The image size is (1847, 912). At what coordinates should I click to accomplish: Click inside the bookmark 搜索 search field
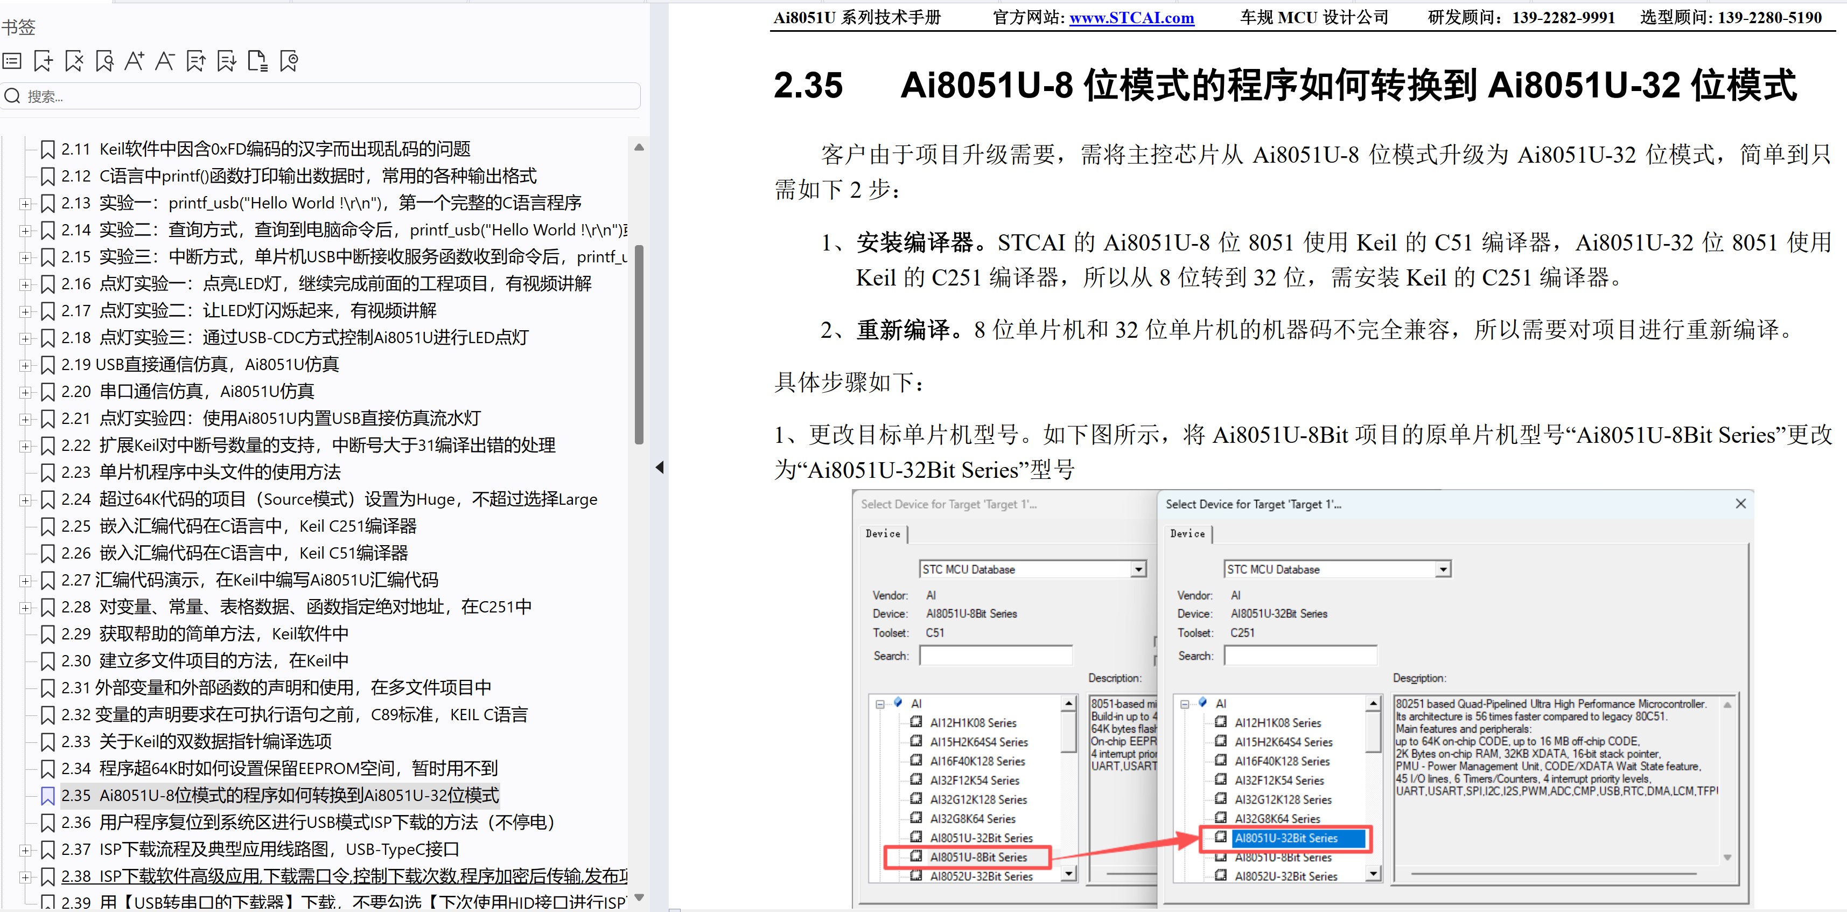(x=321, y=96)
